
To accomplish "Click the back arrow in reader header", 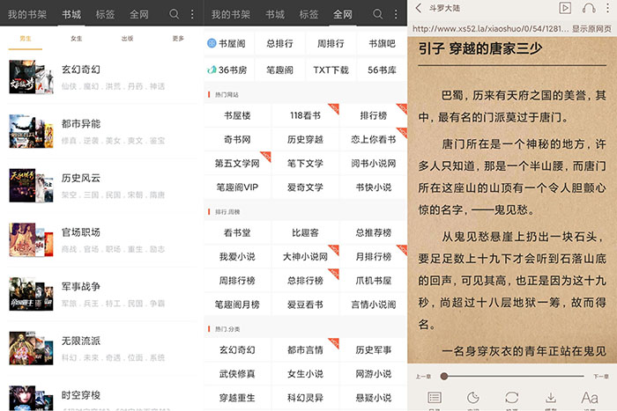I will pos(418,8).
